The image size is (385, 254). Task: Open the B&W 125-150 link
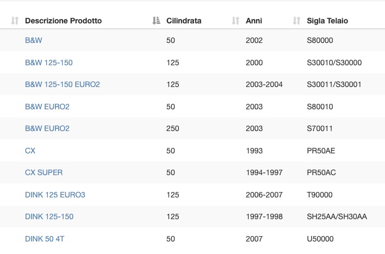click(x=49, y=63)
